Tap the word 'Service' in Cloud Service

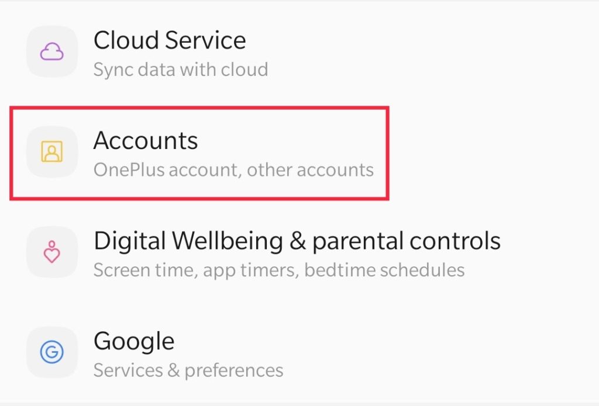click(x=205, y=40)
